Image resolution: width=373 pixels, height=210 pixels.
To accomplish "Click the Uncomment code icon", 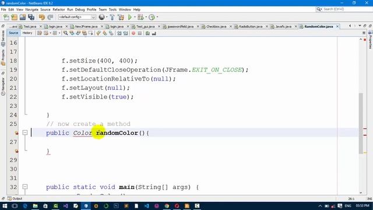I will pos(154,33).
